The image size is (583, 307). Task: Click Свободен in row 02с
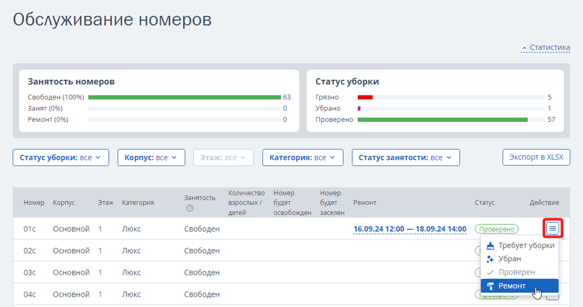point(202,251)
